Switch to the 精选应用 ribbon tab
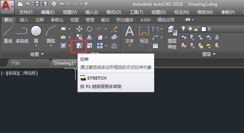The image size is (244, 133). [166, 20]
